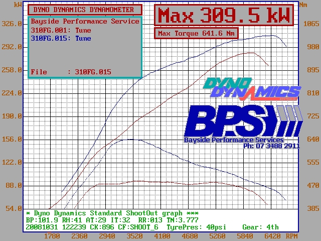Click the 555 Nm axis value

[x=313, y=163]
